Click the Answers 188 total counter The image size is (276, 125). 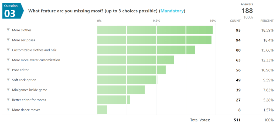point(247,11)
